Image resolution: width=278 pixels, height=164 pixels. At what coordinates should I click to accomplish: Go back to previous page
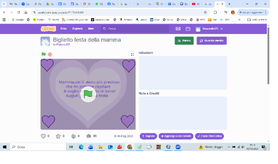click(x=5, y=12)
